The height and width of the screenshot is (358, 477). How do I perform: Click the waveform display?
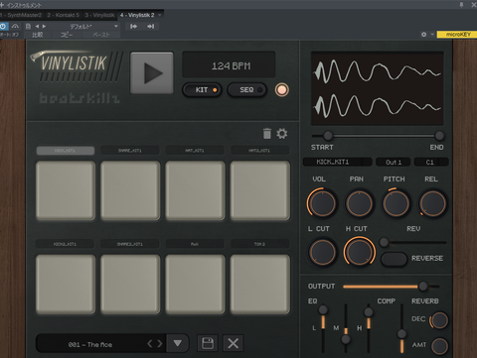378,88
